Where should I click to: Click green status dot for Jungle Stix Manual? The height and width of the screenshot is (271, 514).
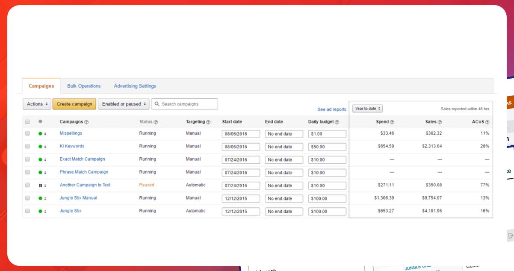pyautogui.click(x=40, y=198)
